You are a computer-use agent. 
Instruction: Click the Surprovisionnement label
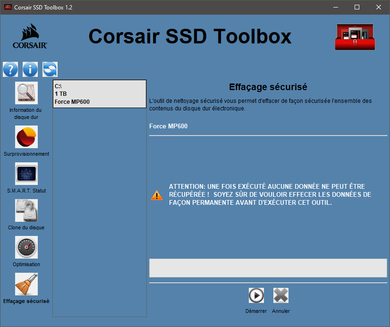click(x=26, y=154)
